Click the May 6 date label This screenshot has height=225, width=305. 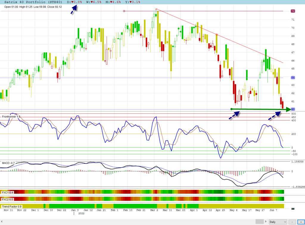[x=234, y=210]
